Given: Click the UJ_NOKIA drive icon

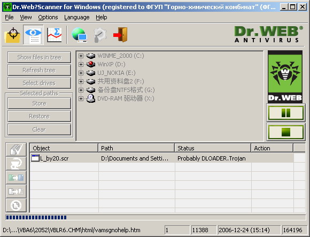Looking at the screenshot, I should (91, 73).
